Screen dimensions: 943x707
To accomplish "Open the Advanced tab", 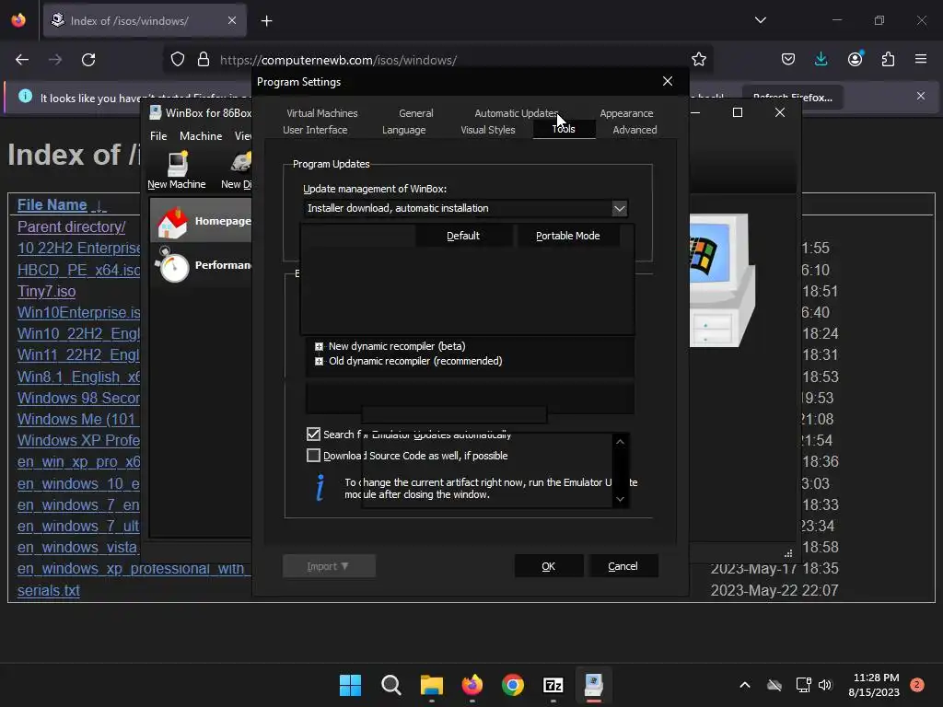I will click(x=634, y=130).
